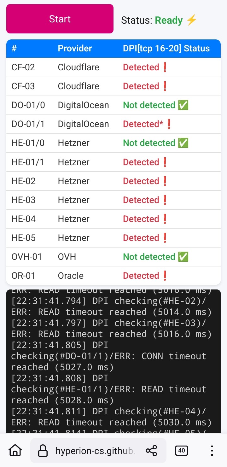Screen dimensions: 227x467
Task: Tap the # column header
Action: (14, 48)
